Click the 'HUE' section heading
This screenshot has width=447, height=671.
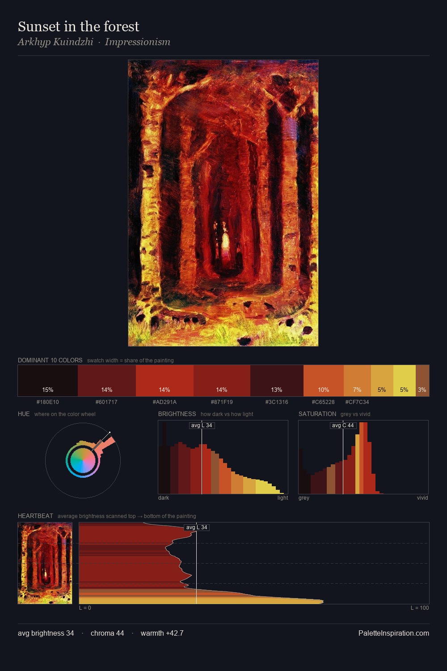tap(24, 414)
